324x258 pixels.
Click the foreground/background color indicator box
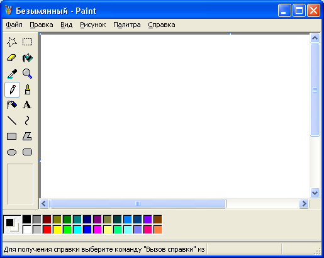pyautogui.click(x=12, y=225)
